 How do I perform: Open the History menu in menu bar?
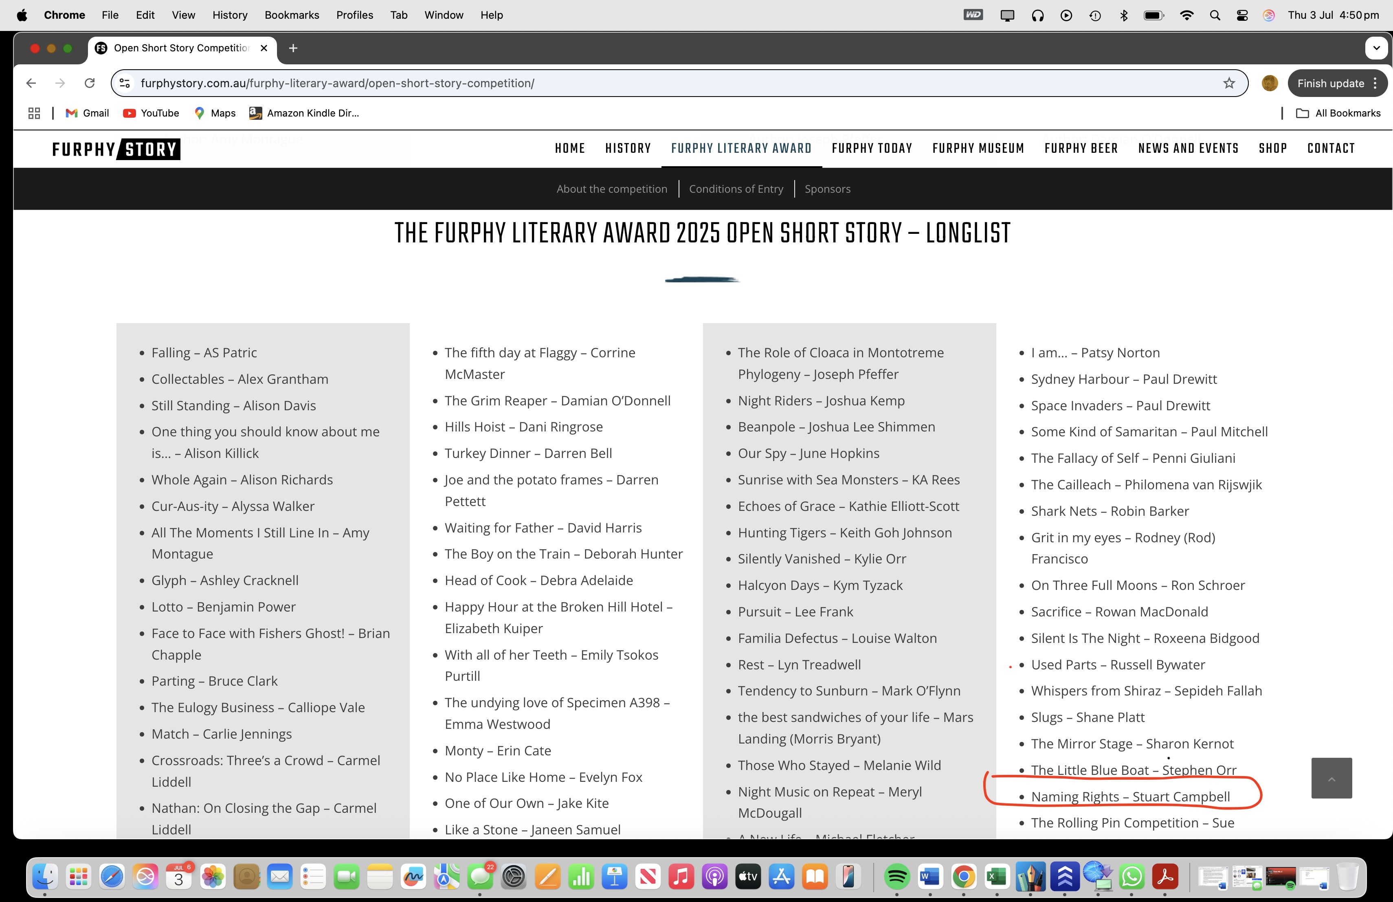[229, 15]
